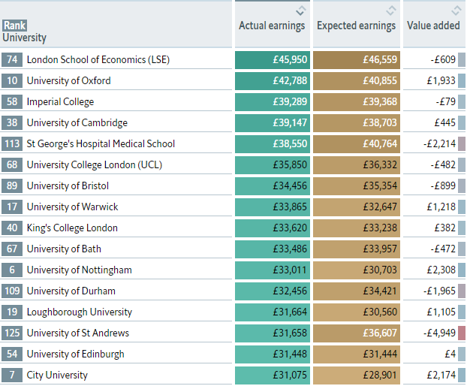Image resolution: width=467 pixels, height=386 pixels.
Task: Sort by Value added arrow icon
Action: [x=456, y=11]
